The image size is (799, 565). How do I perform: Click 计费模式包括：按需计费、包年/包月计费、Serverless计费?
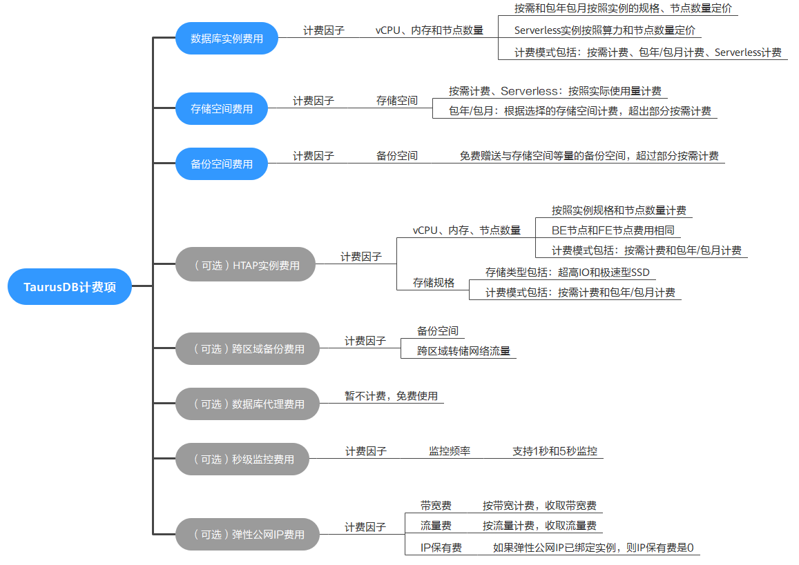(648, 52)
